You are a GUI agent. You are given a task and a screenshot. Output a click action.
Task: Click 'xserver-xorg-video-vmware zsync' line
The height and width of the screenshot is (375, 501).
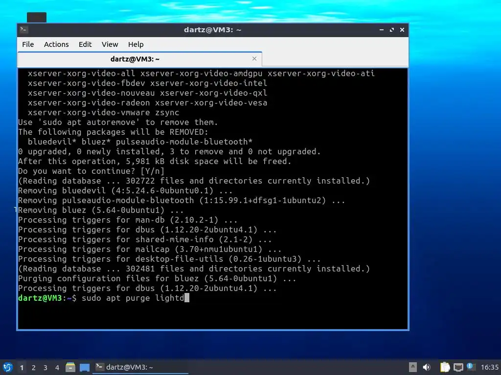104,113
